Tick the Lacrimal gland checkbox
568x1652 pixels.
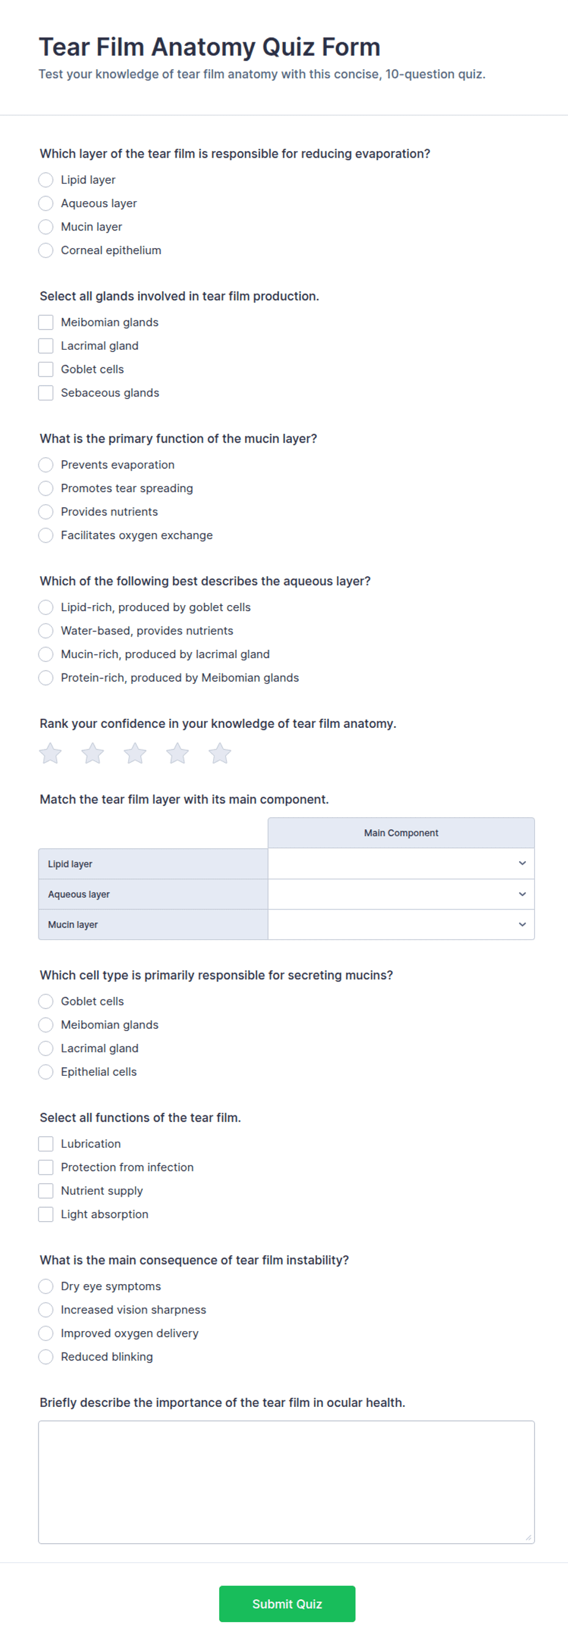46,346
